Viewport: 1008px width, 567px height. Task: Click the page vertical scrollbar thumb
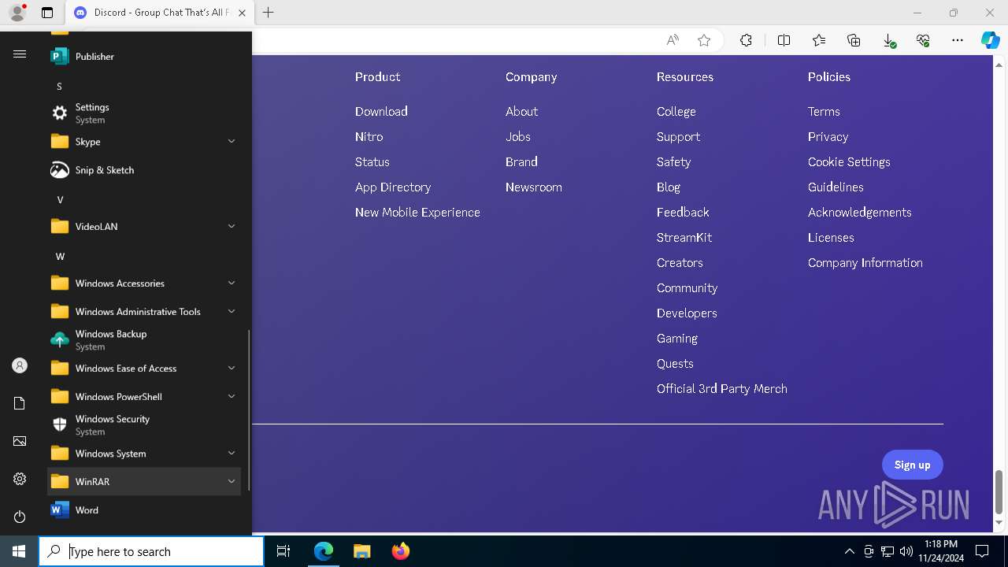coord(999,491)
